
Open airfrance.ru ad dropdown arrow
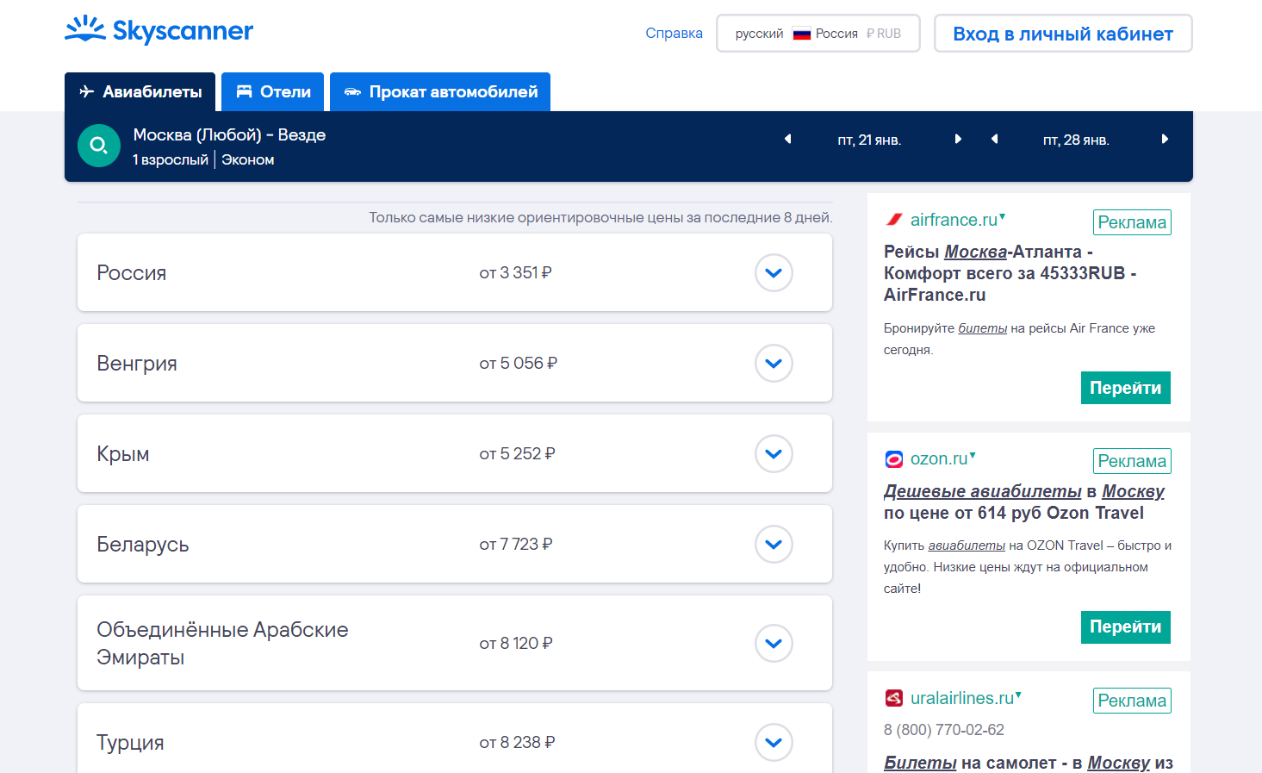[1003, 216]
